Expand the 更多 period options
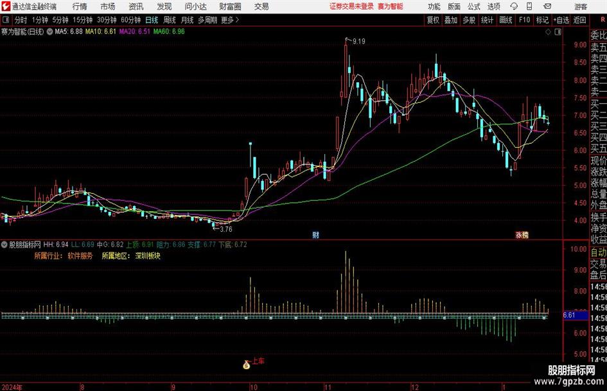Viewport: 607px width, 391px height. (x=231, y=20)
